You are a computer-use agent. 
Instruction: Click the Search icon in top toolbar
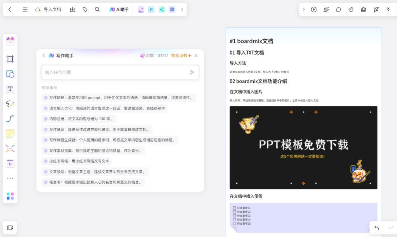pos(97,10)
